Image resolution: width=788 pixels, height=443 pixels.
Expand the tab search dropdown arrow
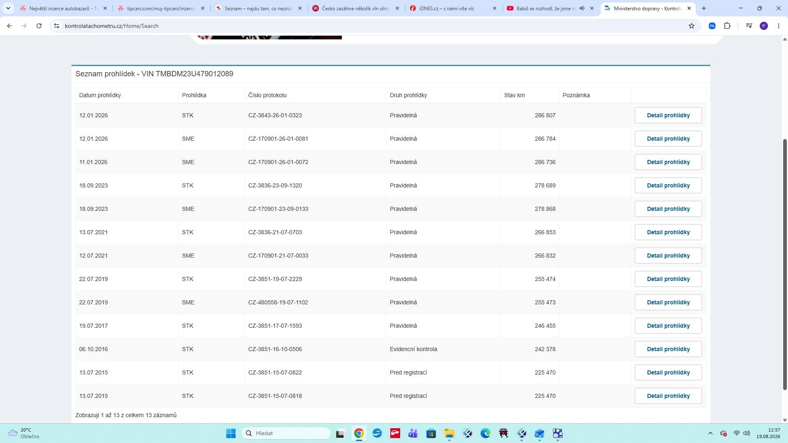pos(8,8)
